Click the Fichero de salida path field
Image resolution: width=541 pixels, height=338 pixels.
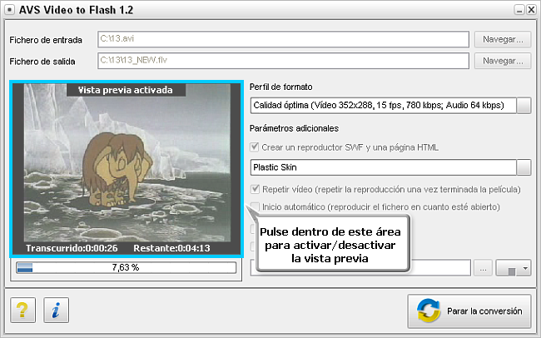pyautogui.click(x=283, y=61)
